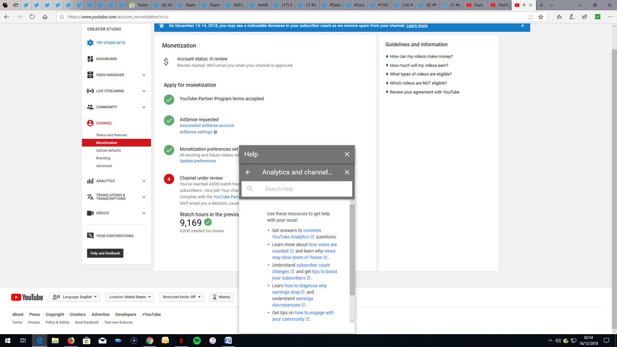Expand Translations & Transcriptions chevron
Viewport: 617px width, 347px height.
click(144, 197)
